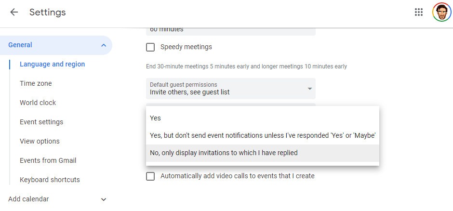The height and width of the screenshot is (211, 453).
Task: Click the General sidebar heading
Action: pyautogui.click(x=20, y=45)
